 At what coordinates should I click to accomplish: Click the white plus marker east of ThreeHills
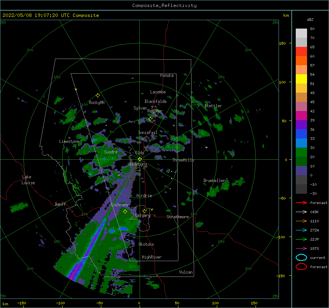[x=207, y=147]
